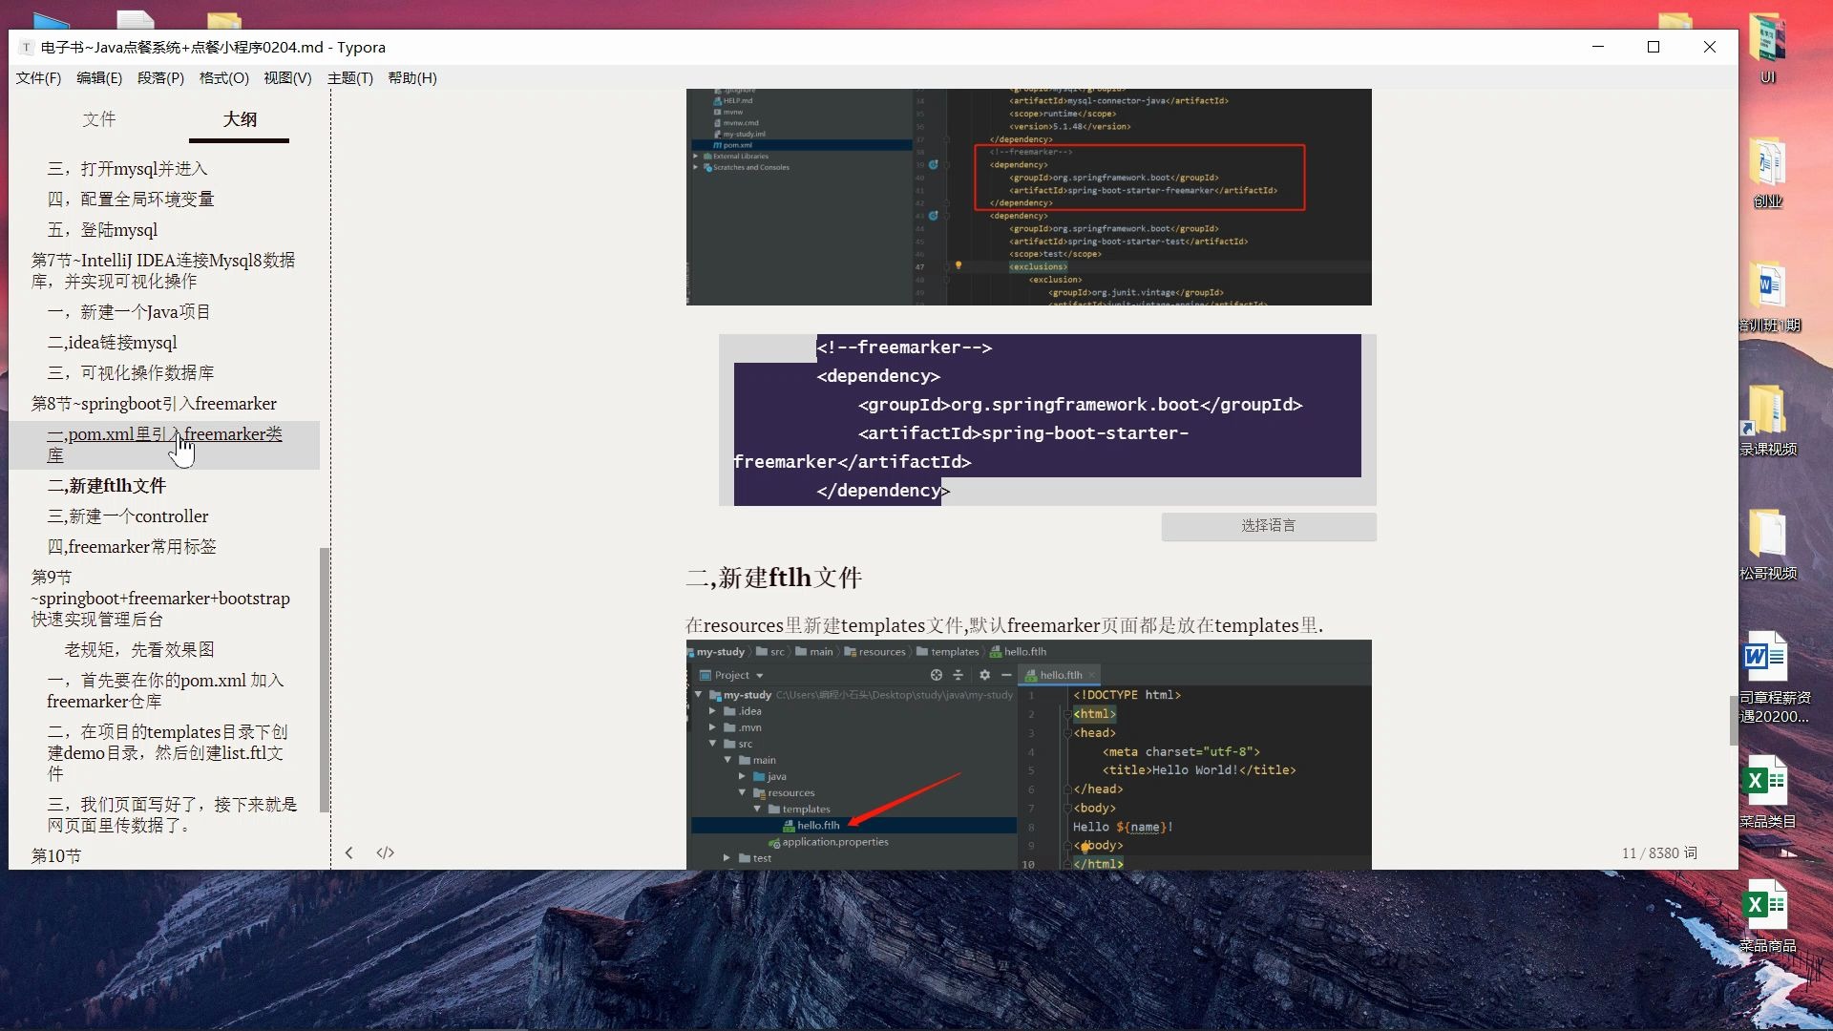Open the 主题(T) menu
Screen dimensions: 1833x1031
349,78
